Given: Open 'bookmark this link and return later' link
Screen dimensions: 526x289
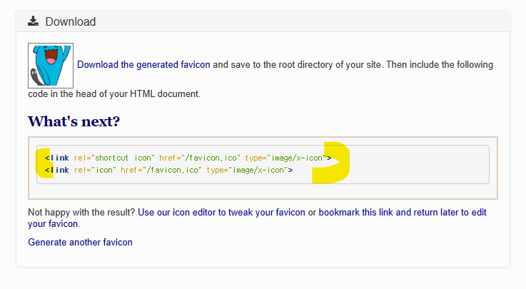Looking at the screenshot, I should coord(257,218).
